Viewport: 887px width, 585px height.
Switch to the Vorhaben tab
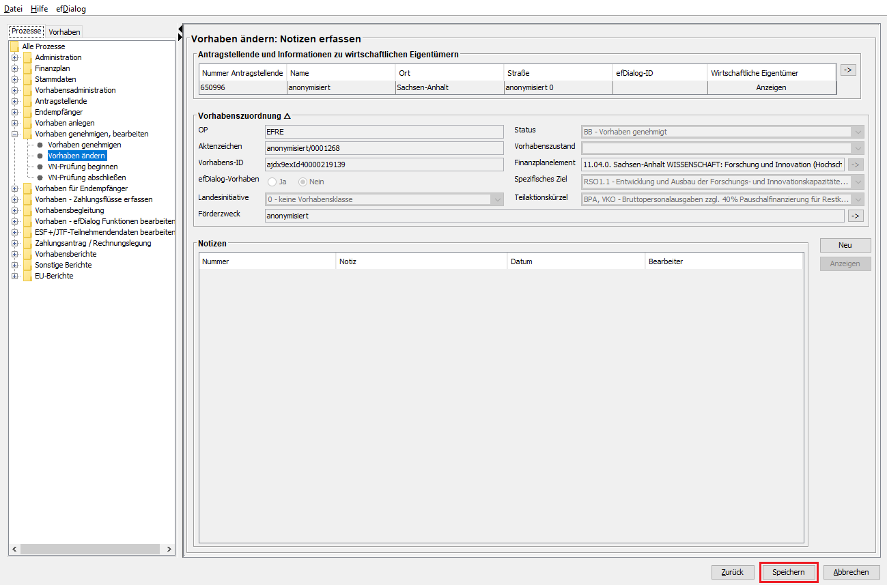click(x=64, y=32)
